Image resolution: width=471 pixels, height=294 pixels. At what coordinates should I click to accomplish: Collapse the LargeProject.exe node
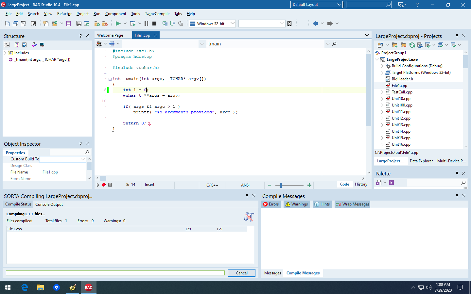(x=377, y=59)
